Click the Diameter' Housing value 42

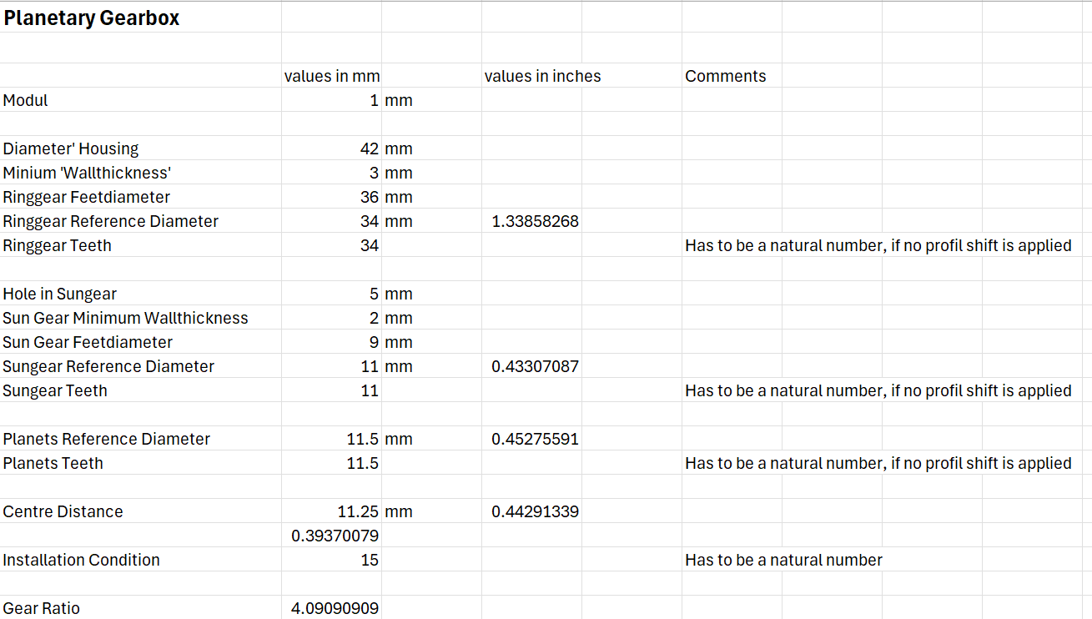click(x=331, y=148)
